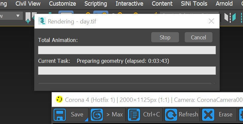Click the Refresh circular arrow icon
243x124 pixels.
[171, 114]
